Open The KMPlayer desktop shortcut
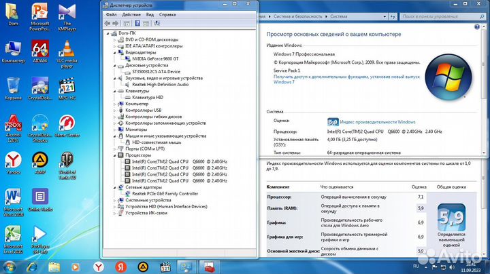The width and height of the screenshot is (490, 274). pyautogui.click(x=67, y=16)
